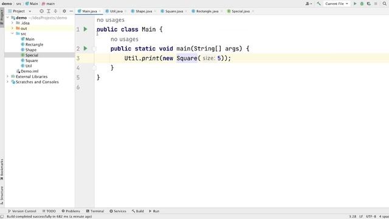Open the Project view selector dropdown

pyautogui.click(x=19, y=11)
